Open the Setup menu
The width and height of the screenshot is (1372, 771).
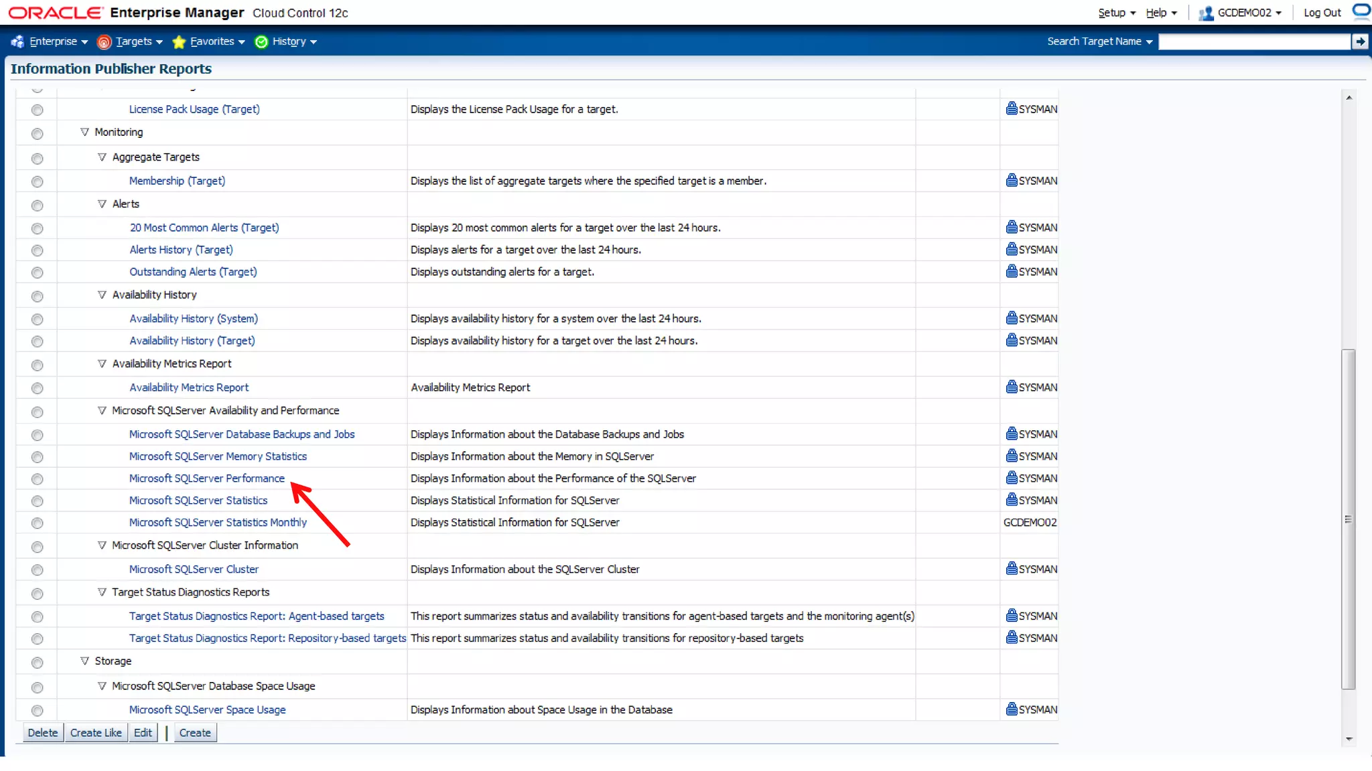(1117, 13)
